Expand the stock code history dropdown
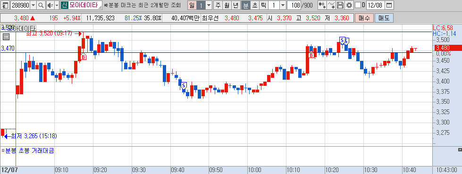This screenshot has height=174, width=462. click(34, 5)
